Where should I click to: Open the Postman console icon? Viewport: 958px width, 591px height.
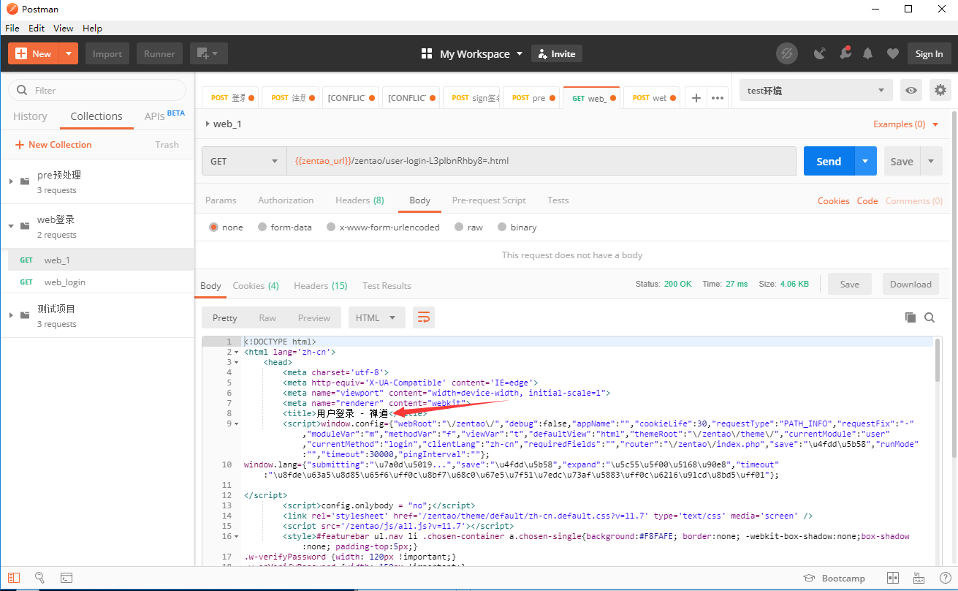click(66, 578)
